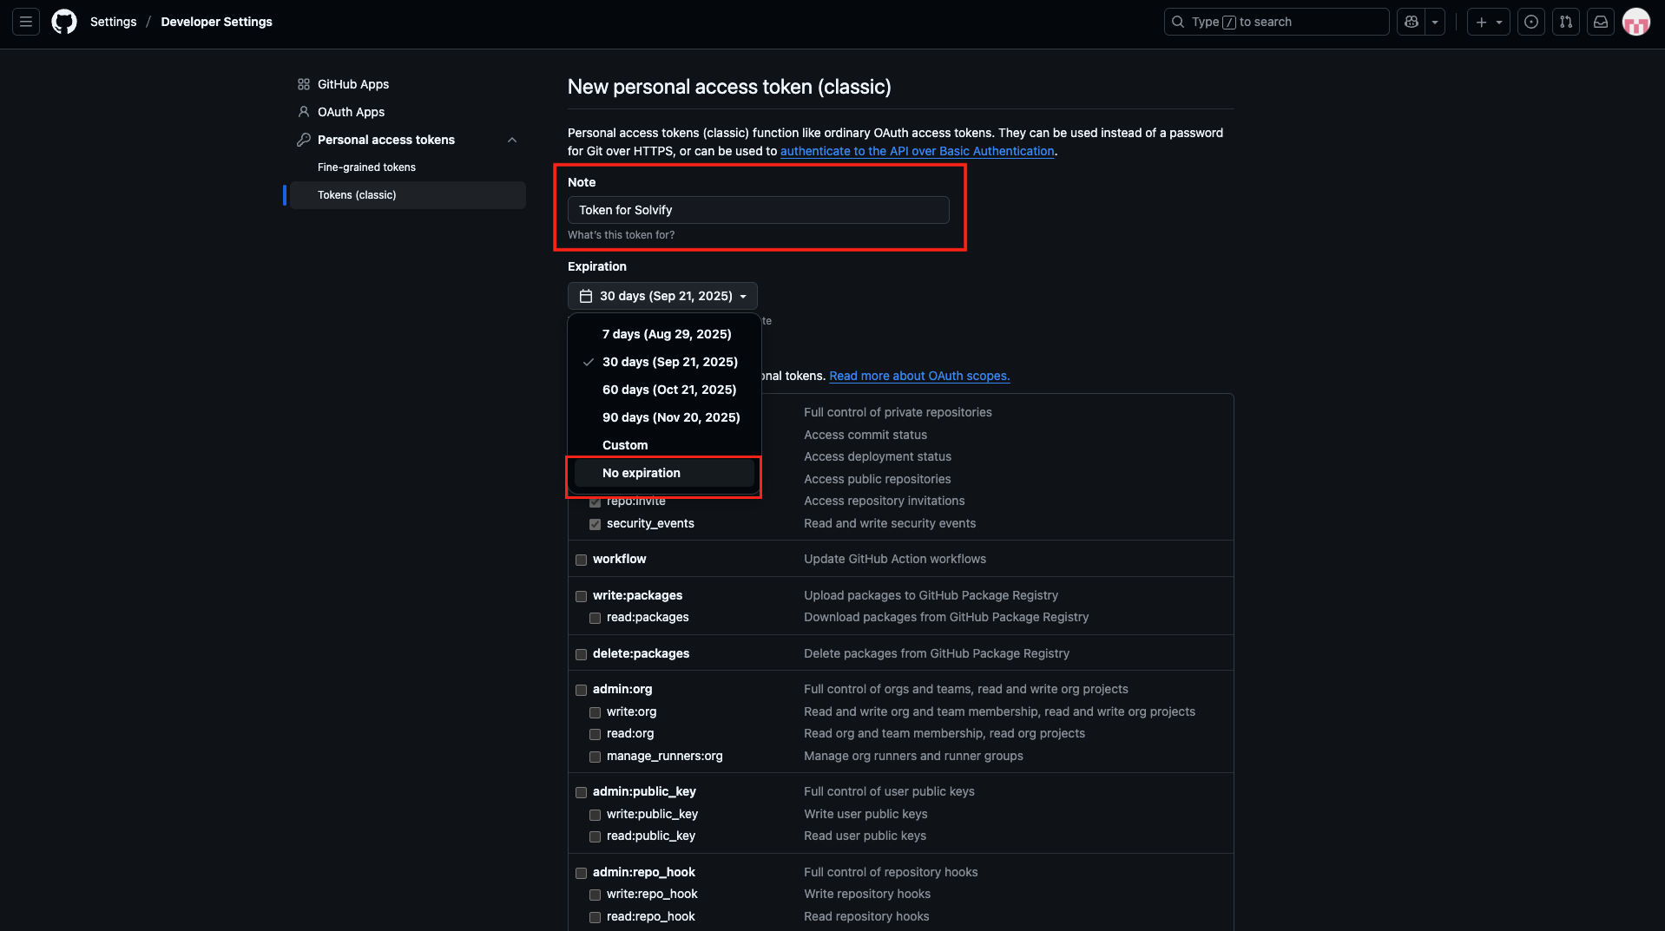Click the Note text field
This screenshot has width=1665, height=931.
click(758, 210)
